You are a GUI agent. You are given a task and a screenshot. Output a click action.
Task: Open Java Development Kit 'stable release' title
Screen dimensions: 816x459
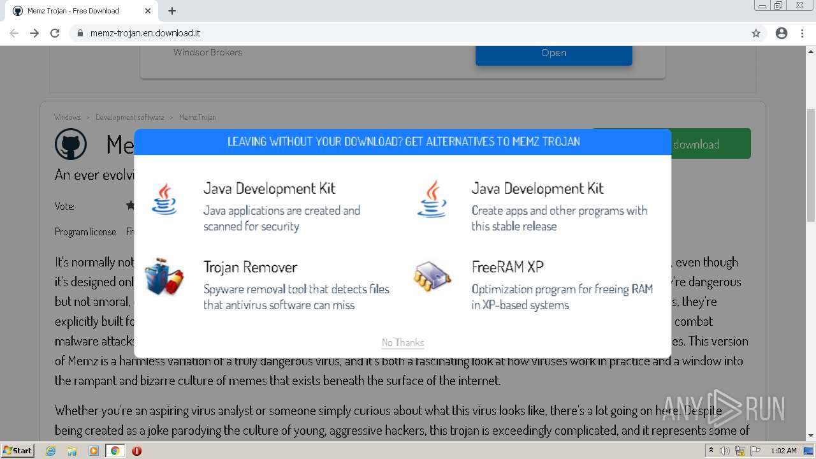pyautogui.click(x=537, y=188)
